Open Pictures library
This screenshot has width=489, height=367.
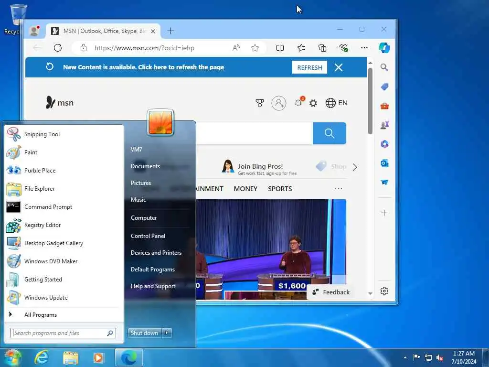(141, 183)
